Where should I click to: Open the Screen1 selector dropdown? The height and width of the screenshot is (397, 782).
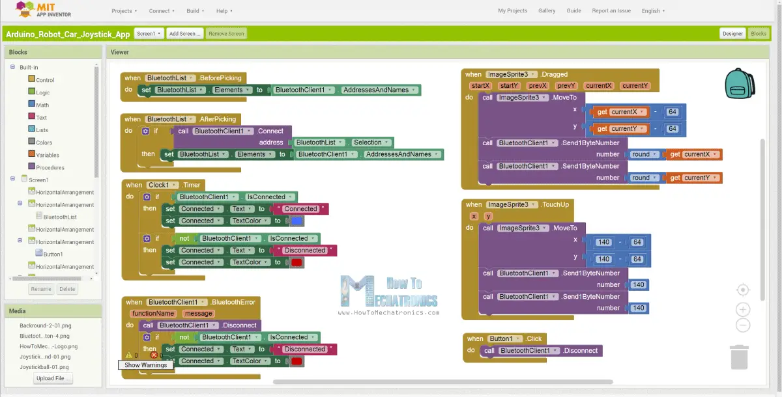point(147,33)
